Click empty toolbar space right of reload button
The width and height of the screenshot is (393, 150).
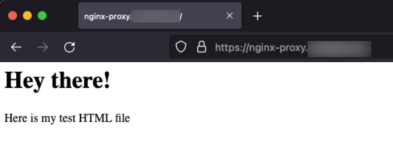(x=123, y=47)
